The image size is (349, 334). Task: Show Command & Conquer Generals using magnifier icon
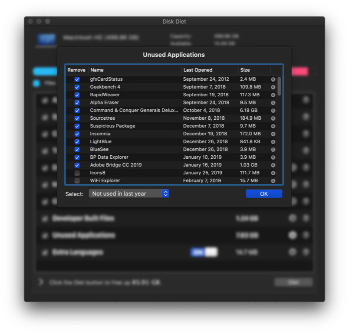[x=273, y=111]
